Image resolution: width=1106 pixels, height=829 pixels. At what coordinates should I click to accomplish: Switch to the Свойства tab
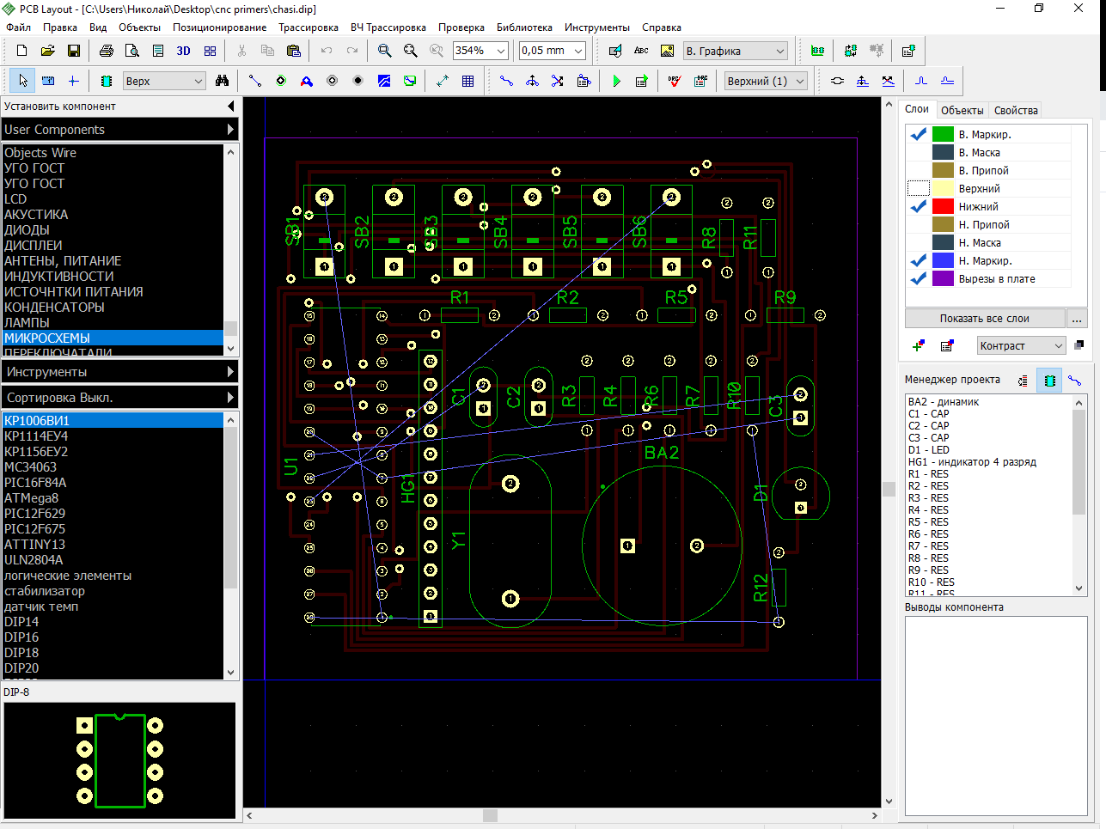tap(1016, 110)
